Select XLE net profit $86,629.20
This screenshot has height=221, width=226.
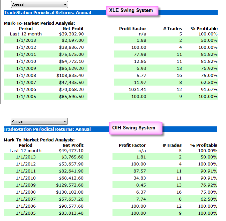pos(71,69)
